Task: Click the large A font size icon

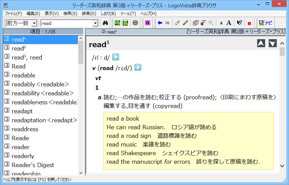Action: [x=229, y=23]
